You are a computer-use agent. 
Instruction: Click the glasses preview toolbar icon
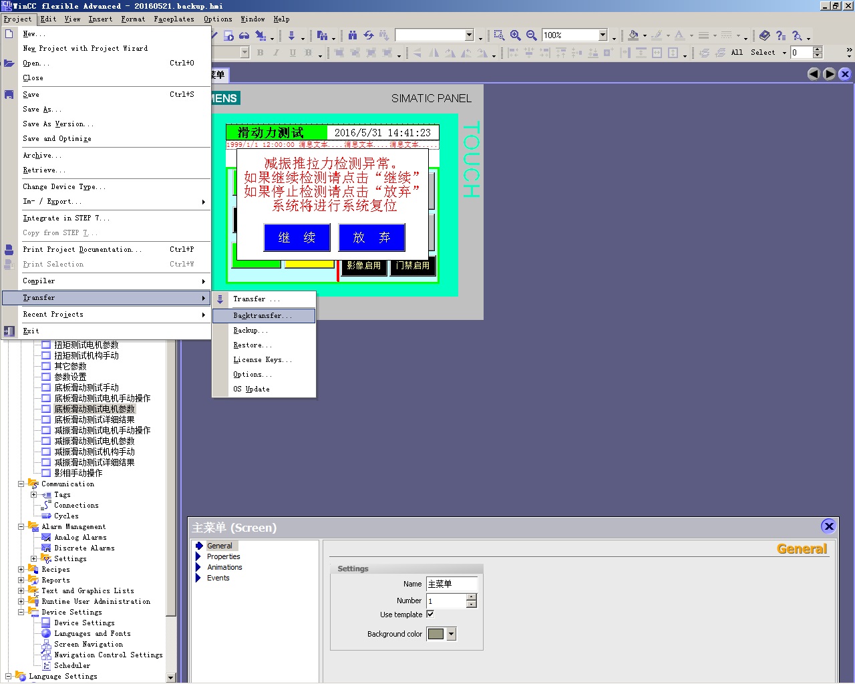[x=244, y=35]
